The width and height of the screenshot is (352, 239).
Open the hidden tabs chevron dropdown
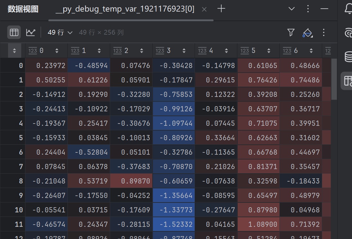pos(291,9)
